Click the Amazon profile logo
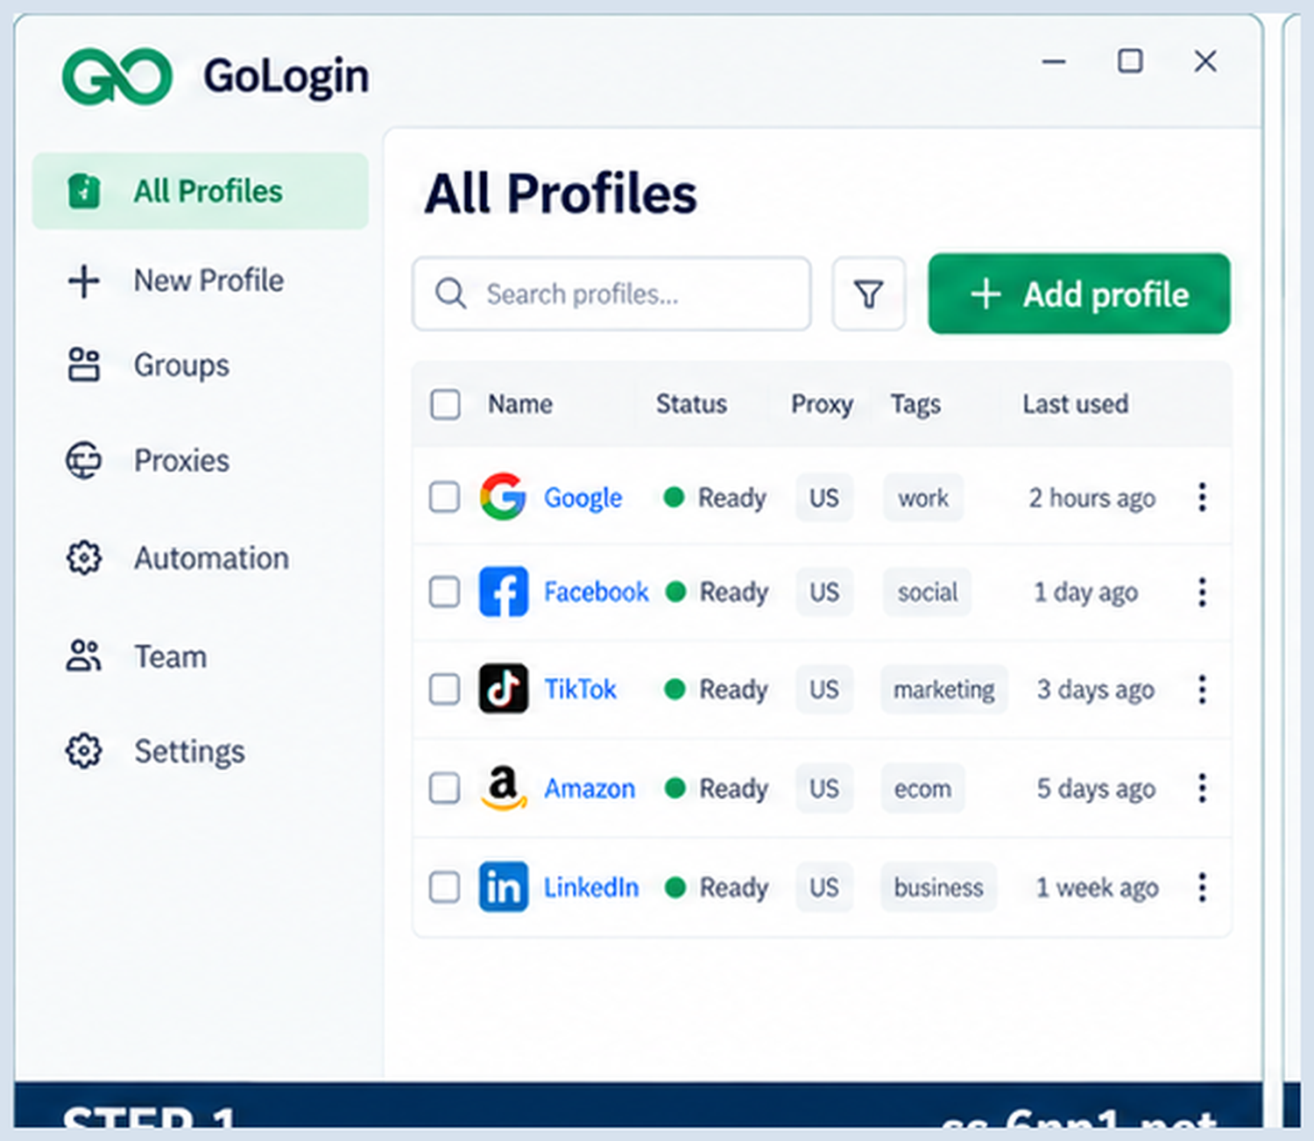The height and width of the screenshot is (1141, 1314). tap(503, 788)
